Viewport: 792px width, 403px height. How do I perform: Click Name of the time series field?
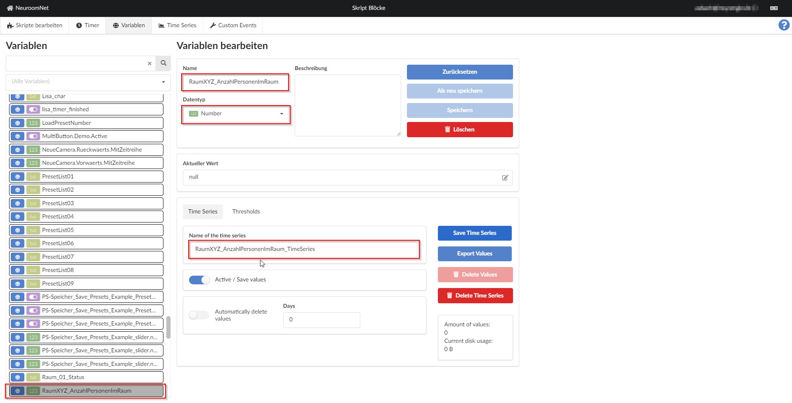pos(304,249)
